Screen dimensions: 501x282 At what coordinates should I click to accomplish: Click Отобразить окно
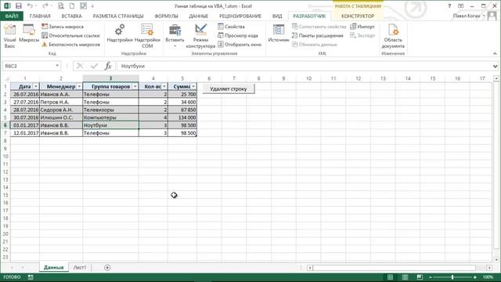(240, 45)
